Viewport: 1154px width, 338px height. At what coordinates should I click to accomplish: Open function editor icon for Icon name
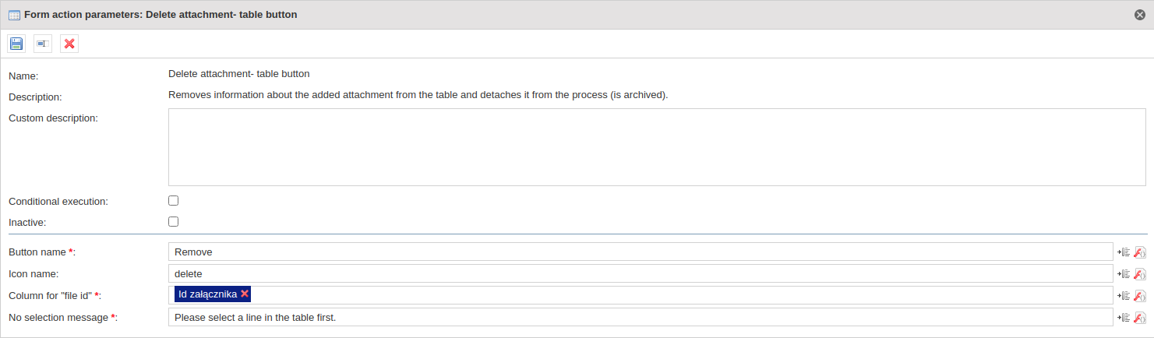pyautogui.click(x=1140, y=273)
